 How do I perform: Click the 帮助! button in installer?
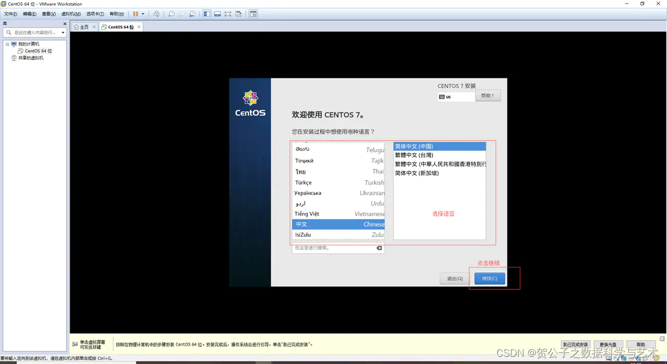[488, 96]
